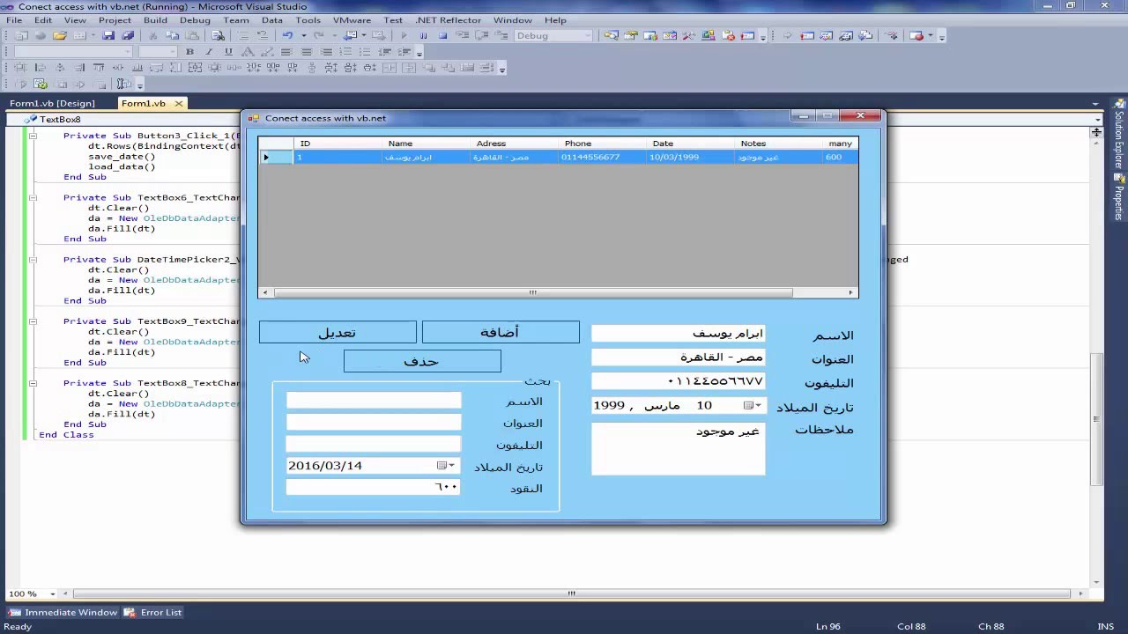Open the Error List tab
Image resolution: width=1128 pixels, height=634 pixels.
click(x=153, y=612)
